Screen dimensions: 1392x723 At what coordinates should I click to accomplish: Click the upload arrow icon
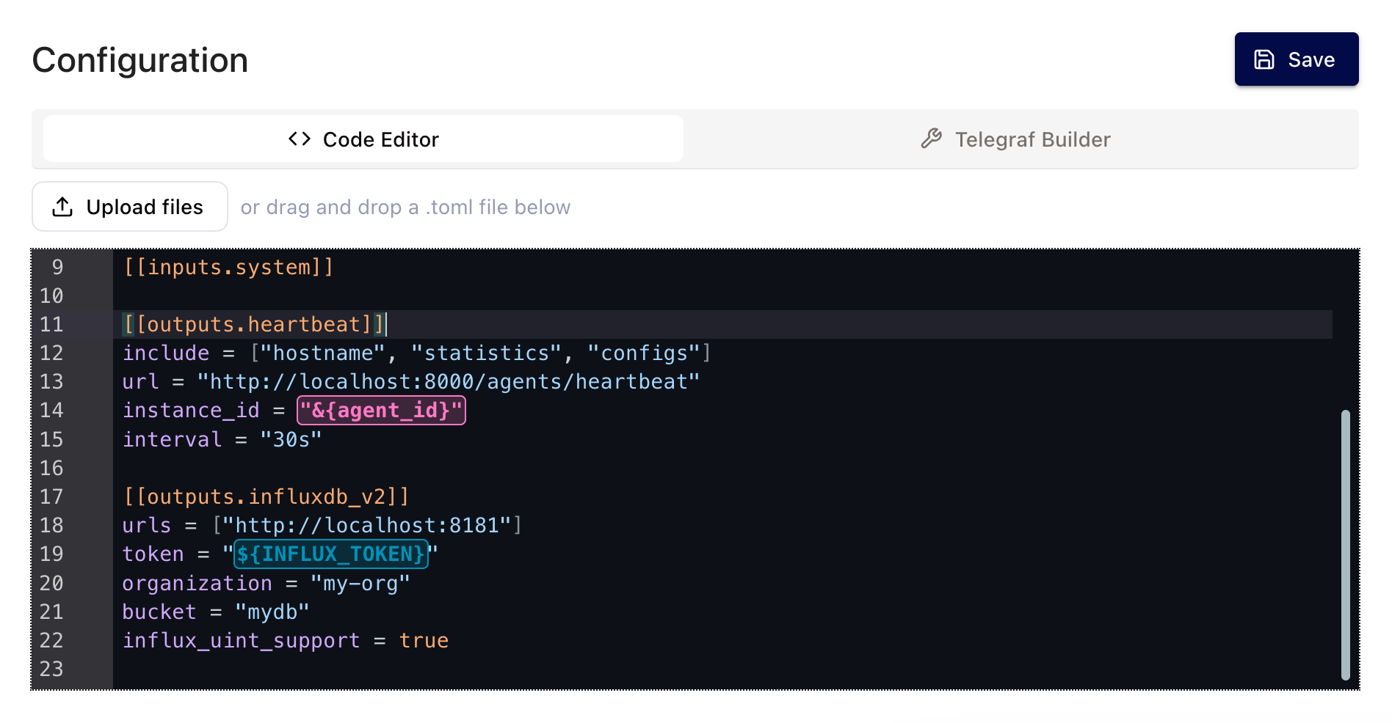[62, 208]
